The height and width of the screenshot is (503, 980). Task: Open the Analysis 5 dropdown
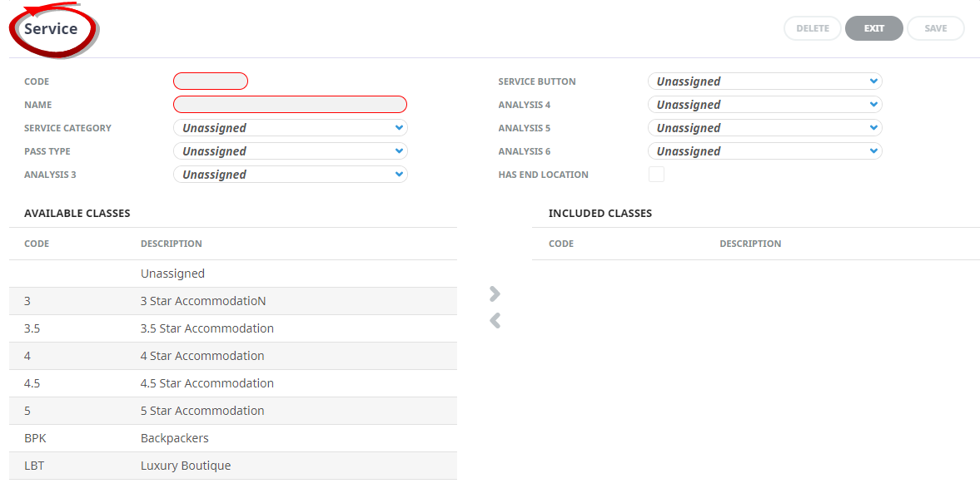[x=764, y=128]
